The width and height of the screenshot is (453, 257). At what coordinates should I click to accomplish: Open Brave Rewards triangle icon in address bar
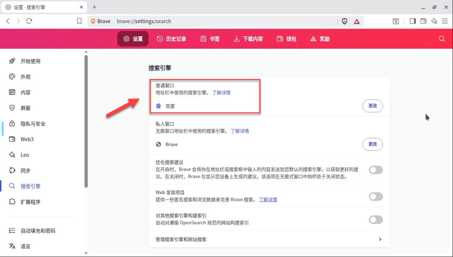pyautogui.click(x=356, y=21)
